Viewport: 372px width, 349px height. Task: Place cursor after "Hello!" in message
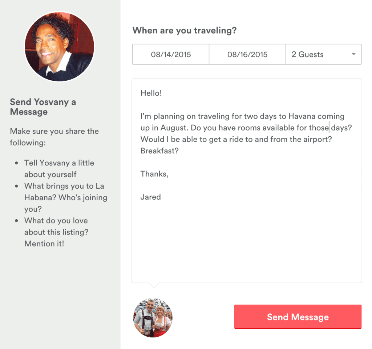pyautogui.click(x=162, y=93)
